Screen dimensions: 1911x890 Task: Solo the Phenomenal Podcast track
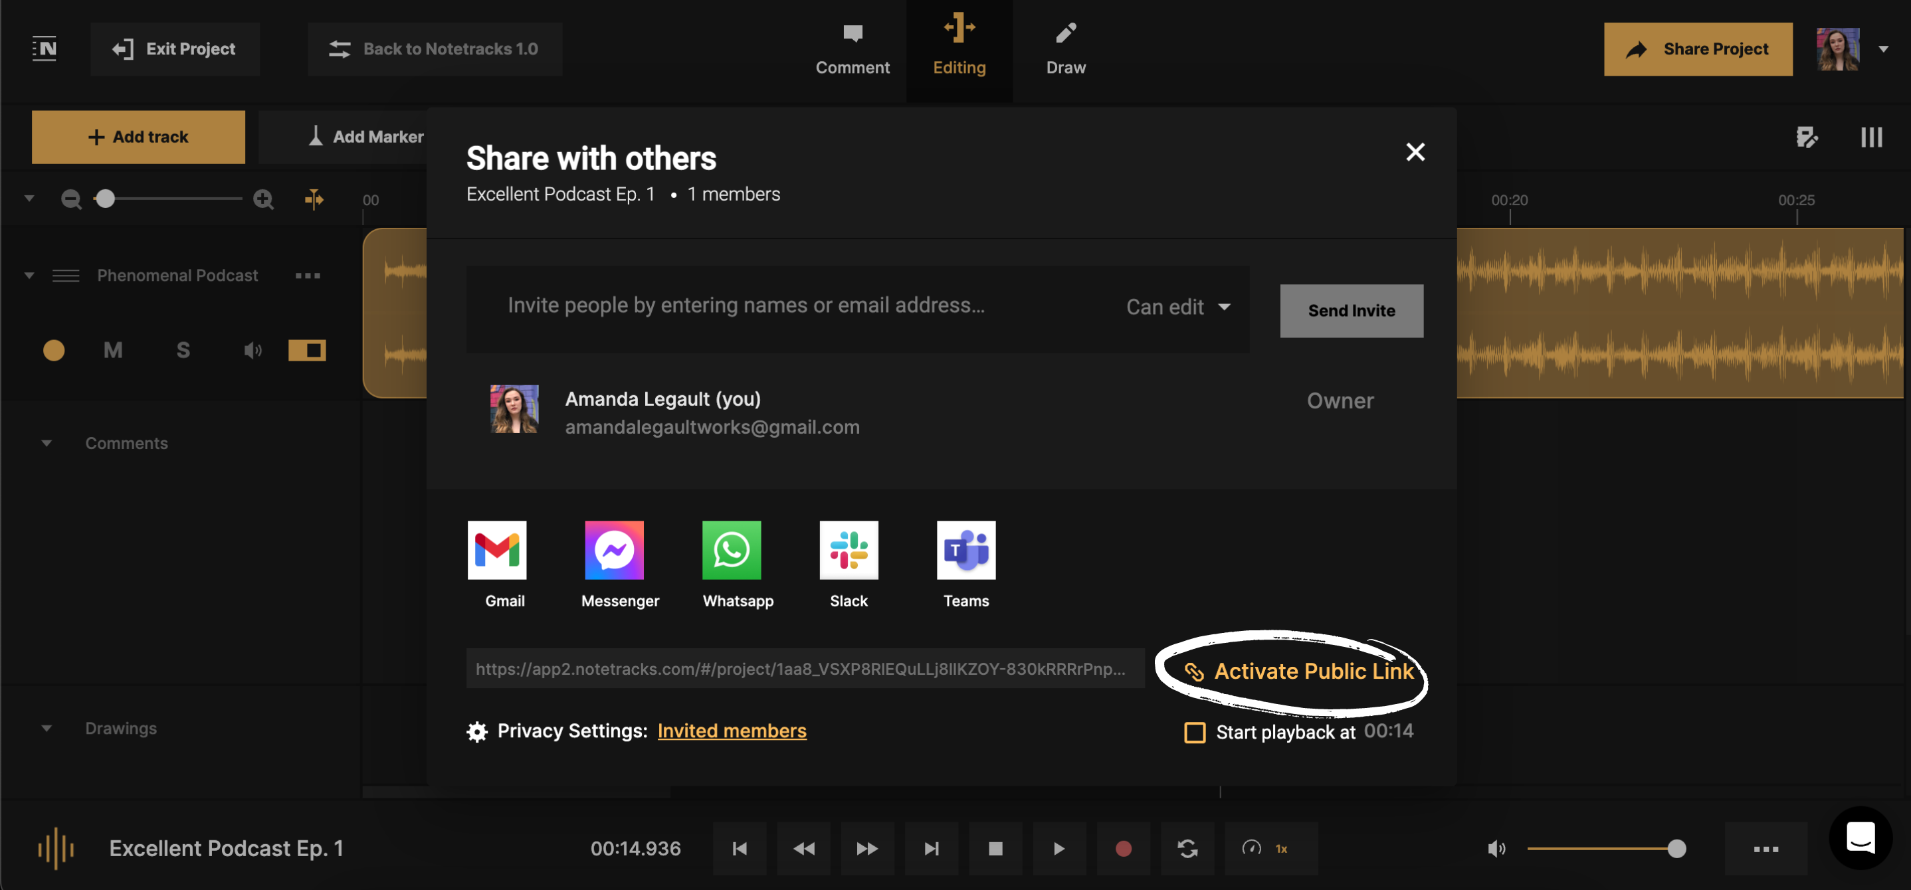pos(183,350)
